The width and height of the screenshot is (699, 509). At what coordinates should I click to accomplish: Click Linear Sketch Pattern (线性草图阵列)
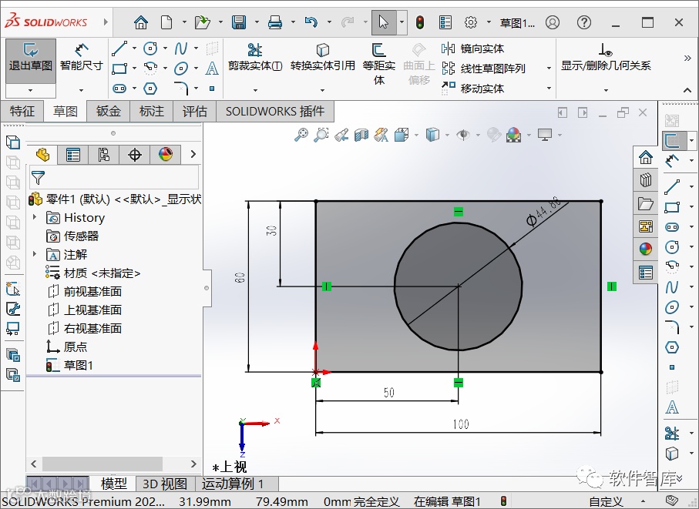(x=484, y=68)
